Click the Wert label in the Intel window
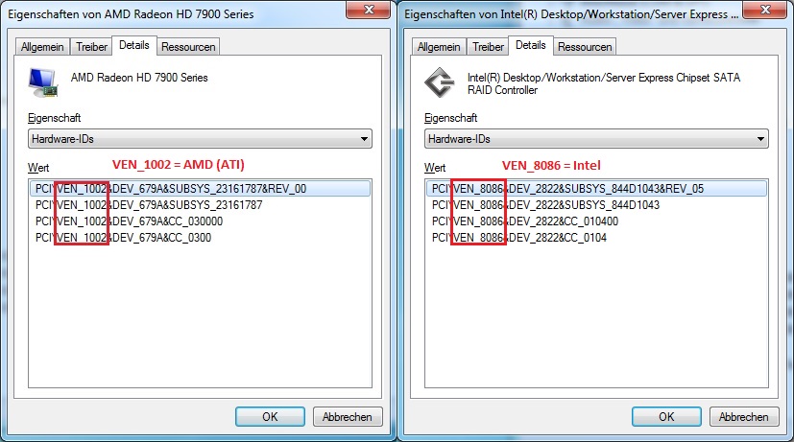Image resolution: width=794 pixels, height=442 pixels. click(435, 168)
